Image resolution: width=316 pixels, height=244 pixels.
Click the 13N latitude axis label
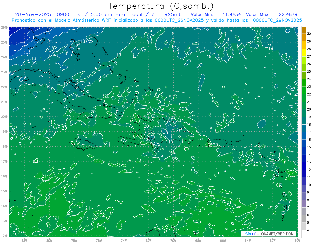point(4,221)
